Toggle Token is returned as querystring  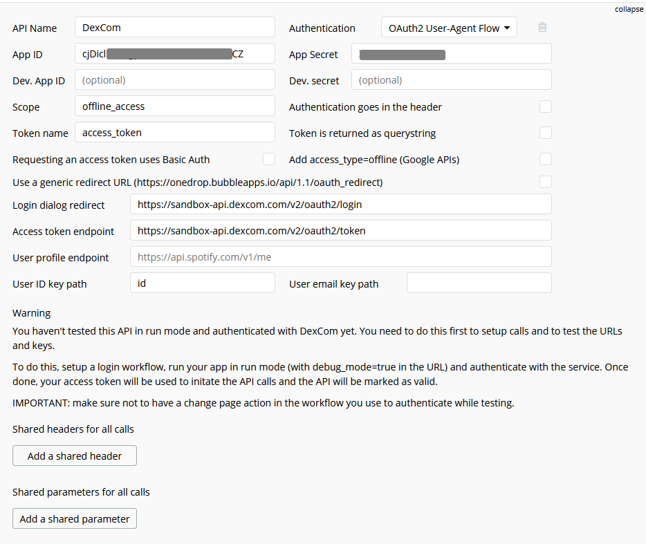pos(546,133)
